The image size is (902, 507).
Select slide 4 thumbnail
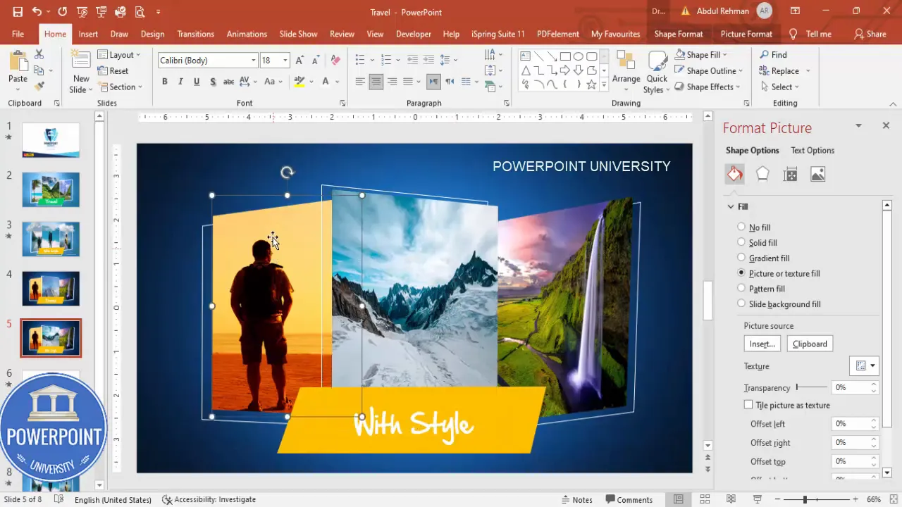(51, 289)
